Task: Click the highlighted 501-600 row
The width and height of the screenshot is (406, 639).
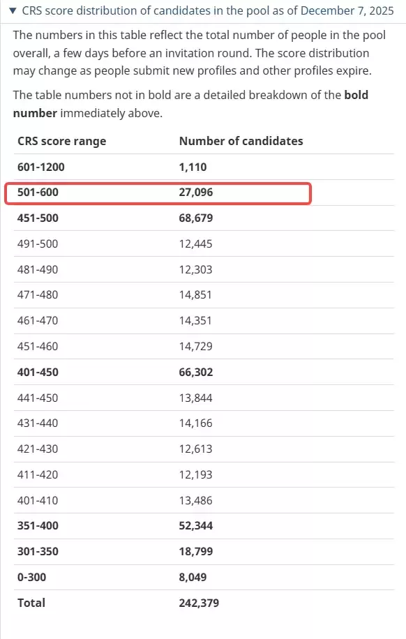Action: [x=158, y=193]
